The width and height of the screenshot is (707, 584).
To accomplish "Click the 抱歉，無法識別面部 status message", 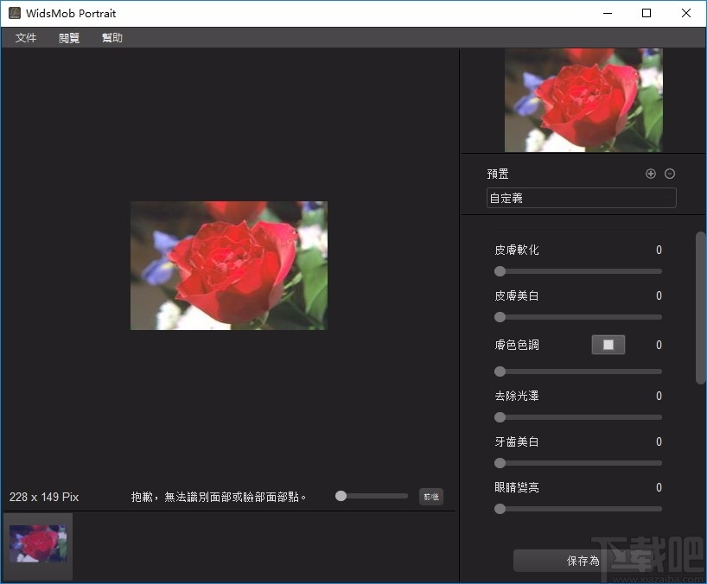I will 219,497.
